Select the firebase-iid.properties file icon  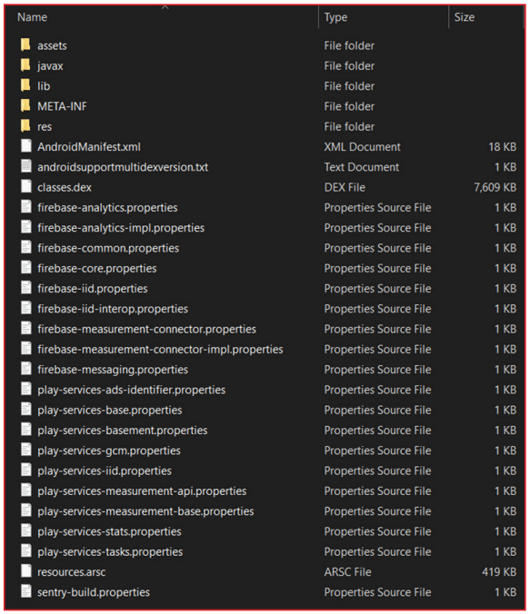tap(25, 288)
